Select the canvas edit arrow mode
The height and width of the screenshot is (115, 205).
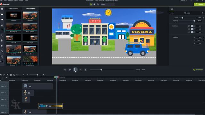coord(91,4)
